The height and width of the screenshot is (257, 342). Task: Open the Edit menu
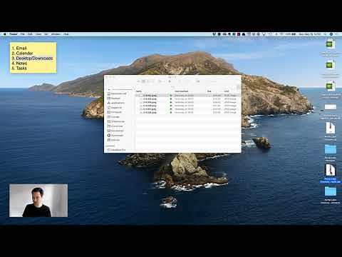(x=30, y=34)
